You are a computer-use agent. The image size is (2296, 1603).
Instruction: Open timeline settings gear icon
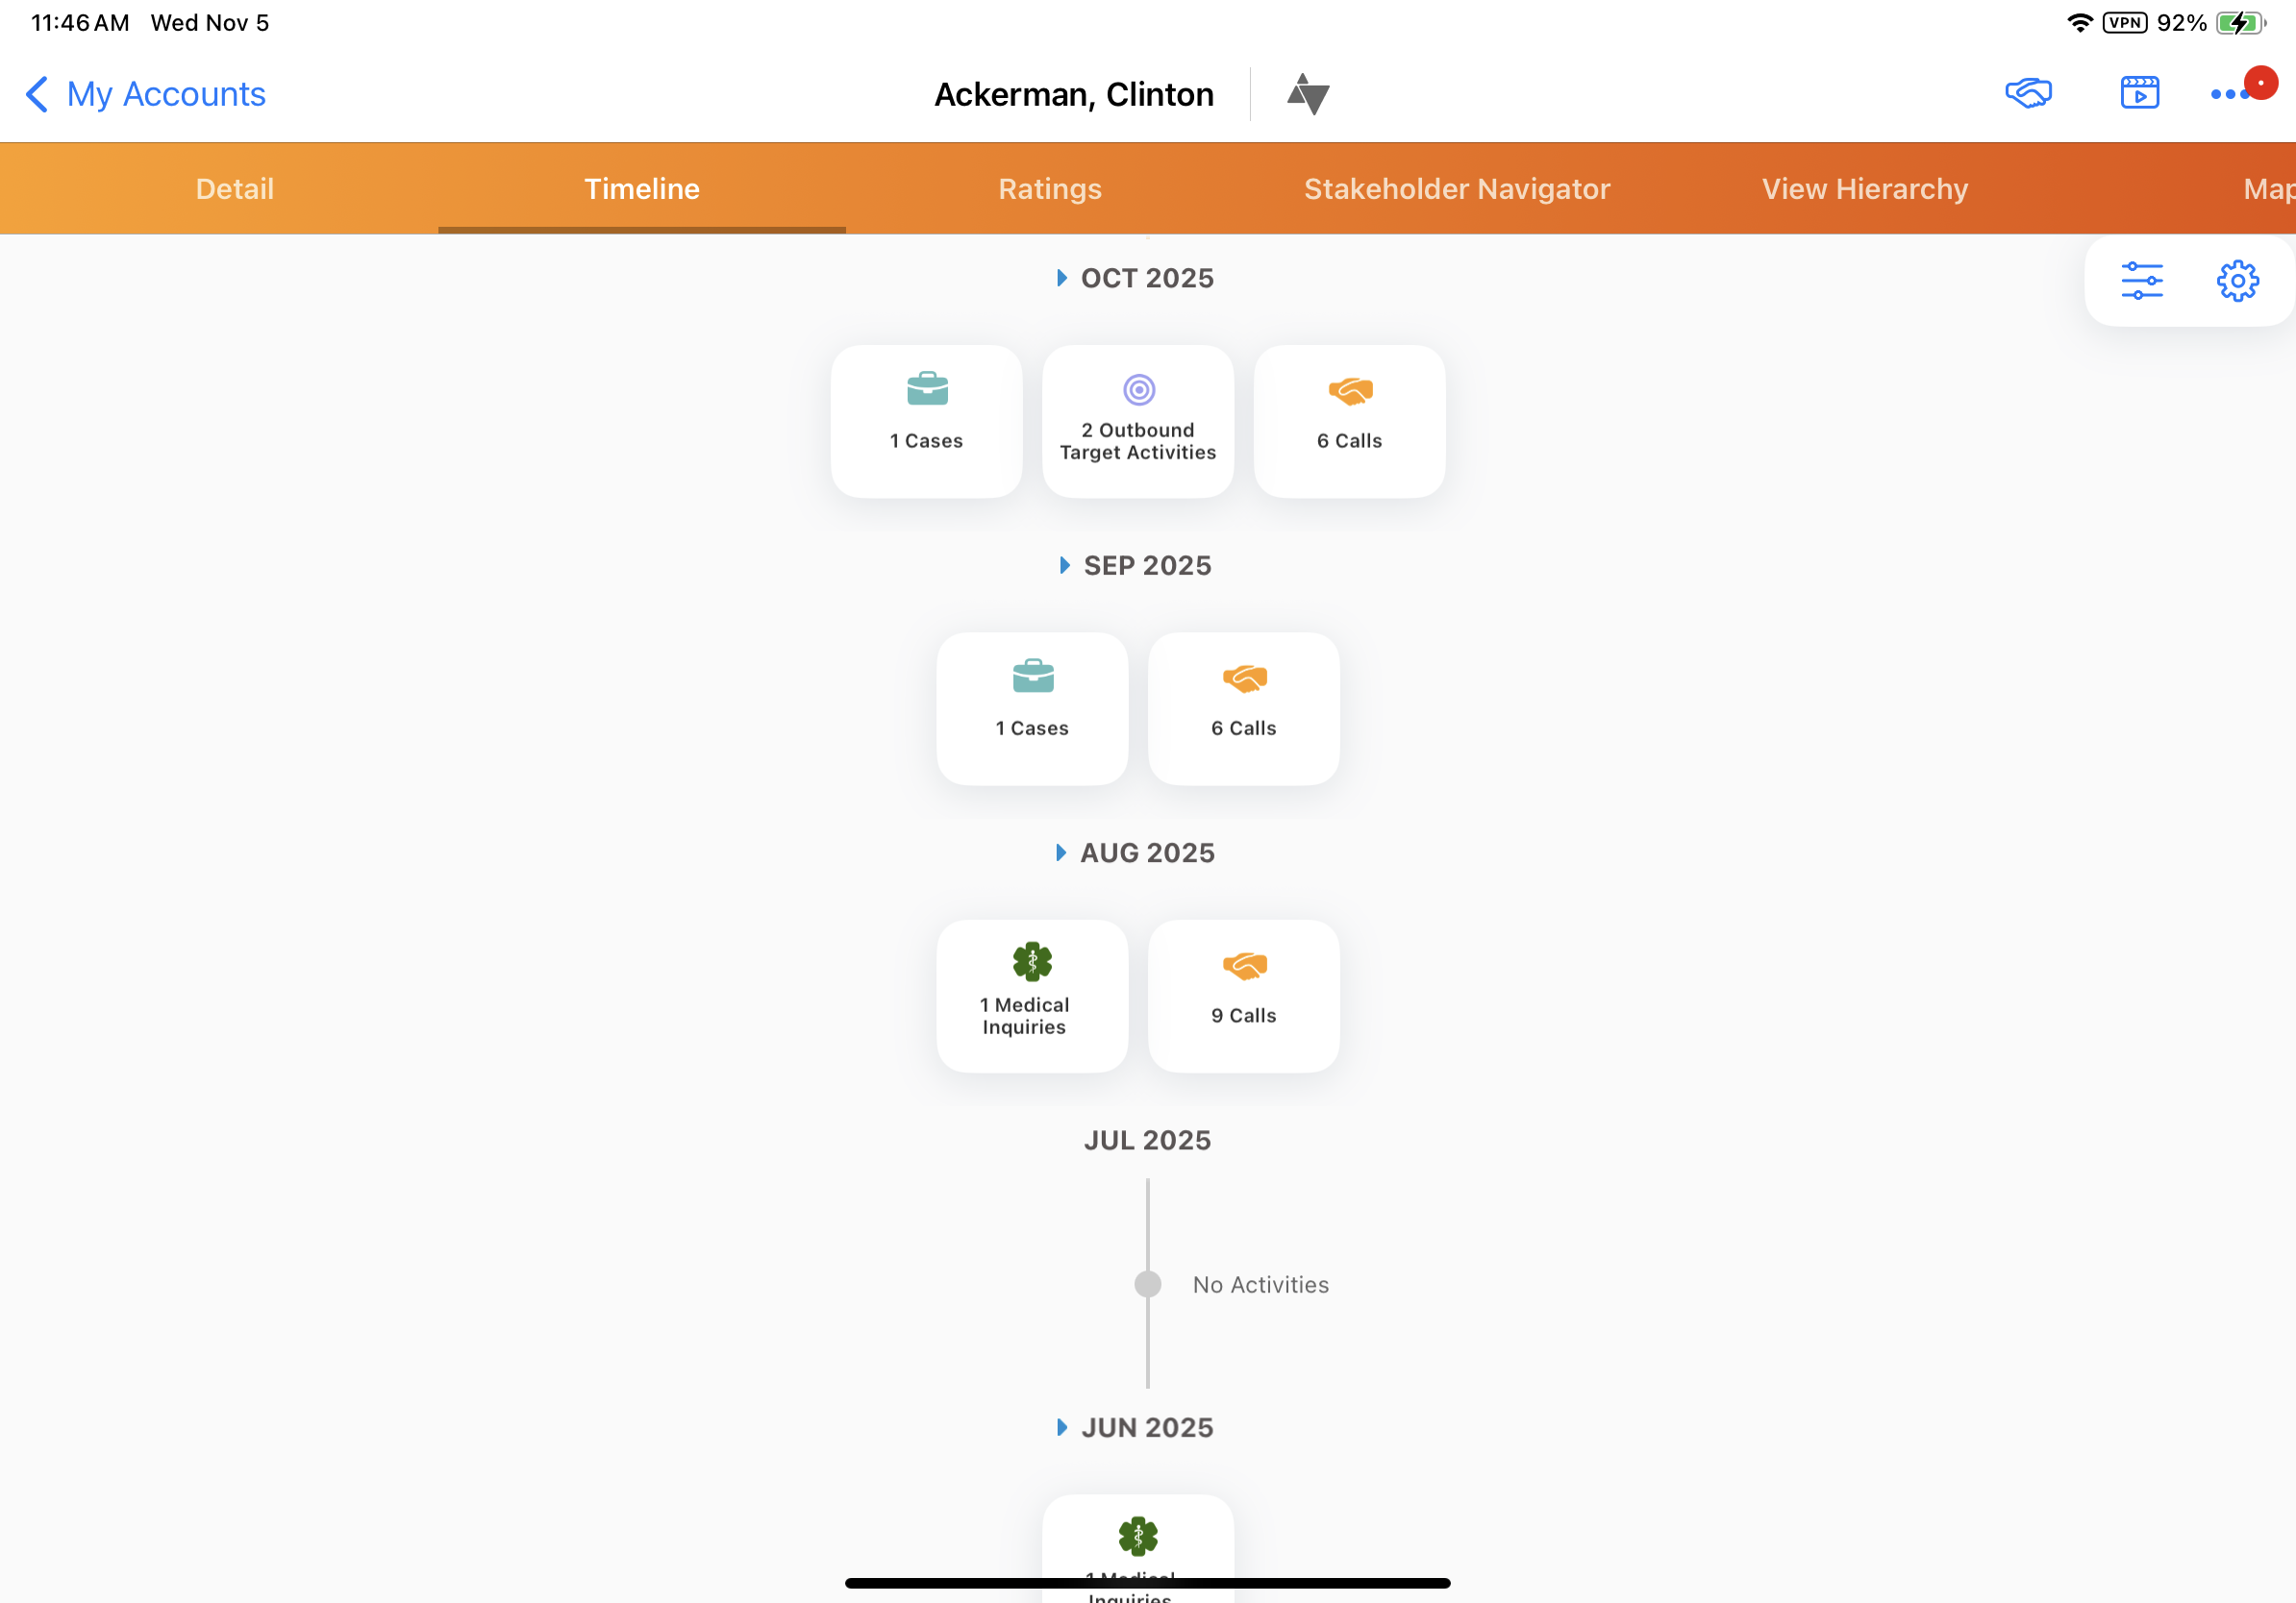point(2236,281)
